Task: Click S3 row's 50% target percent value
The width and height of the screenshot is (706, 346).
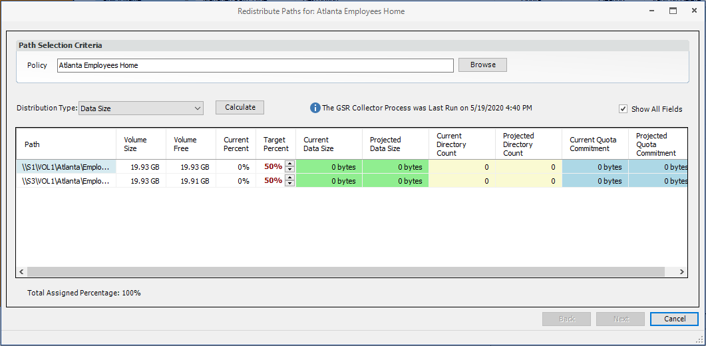Action: click(273, 181)
